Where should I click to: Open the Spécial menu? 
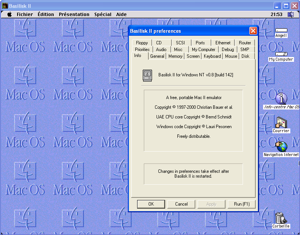103,15
